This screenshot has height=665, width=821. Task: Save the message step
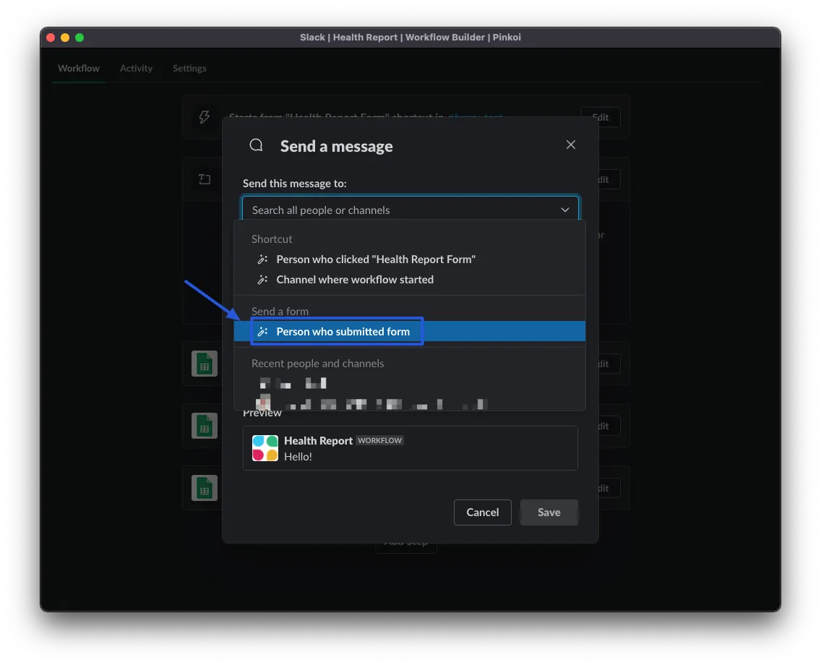tap(549, 512)
